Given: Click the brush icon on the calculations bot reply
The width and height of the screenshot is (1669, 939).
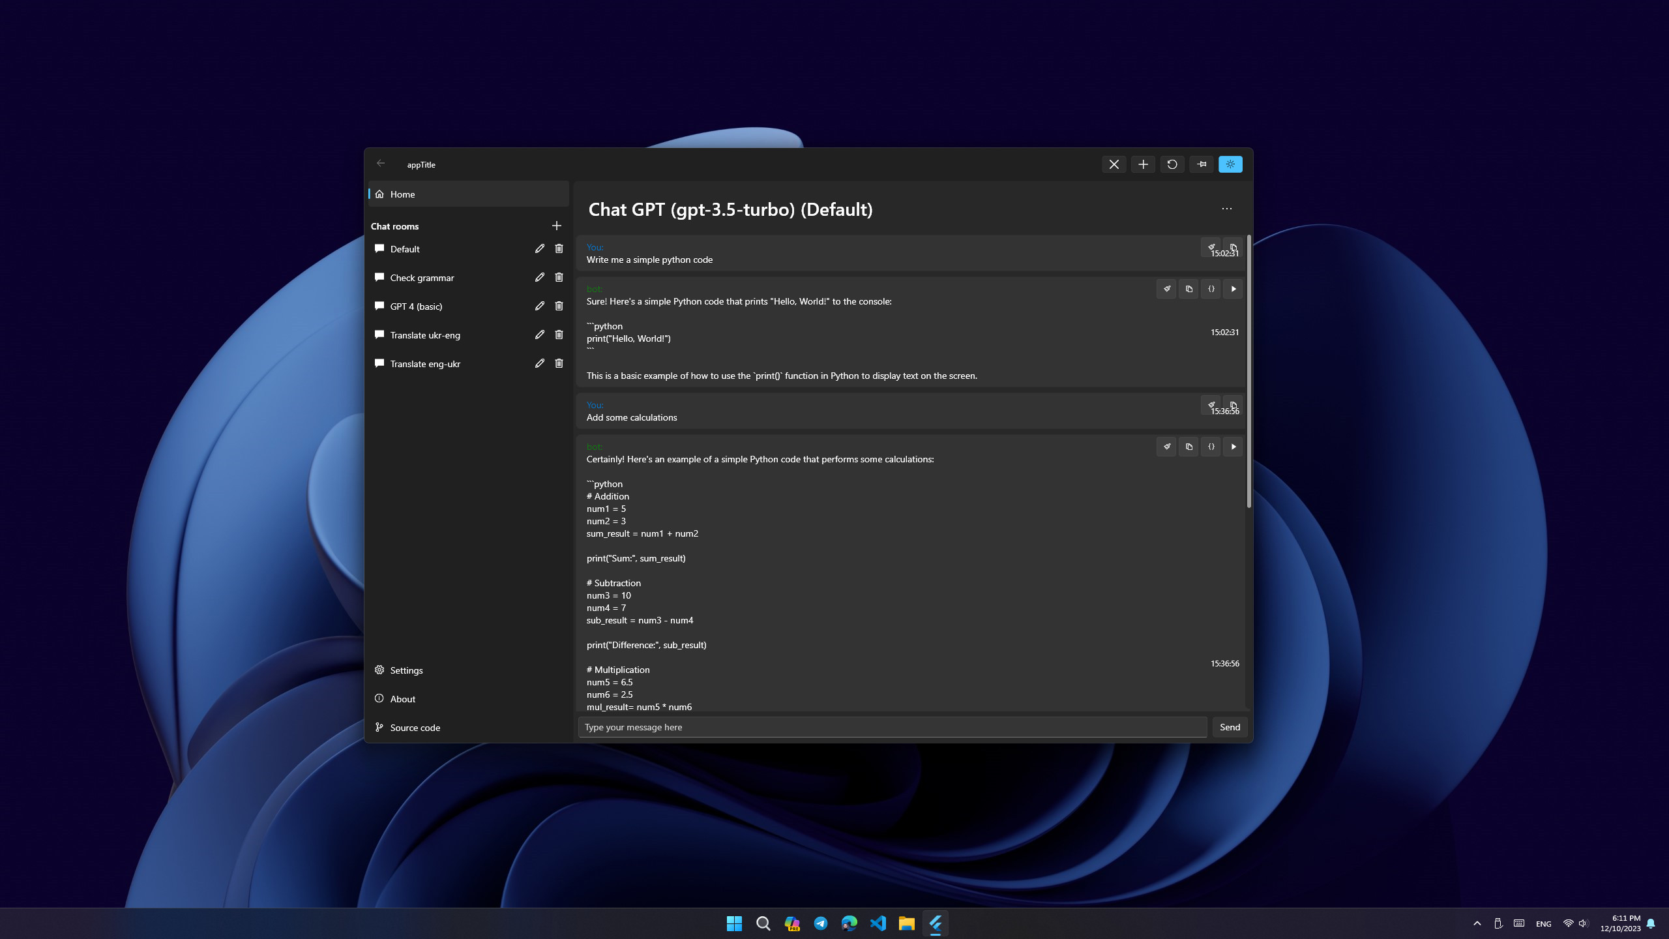Looking at the screenshot, I should click(1166, 447).
